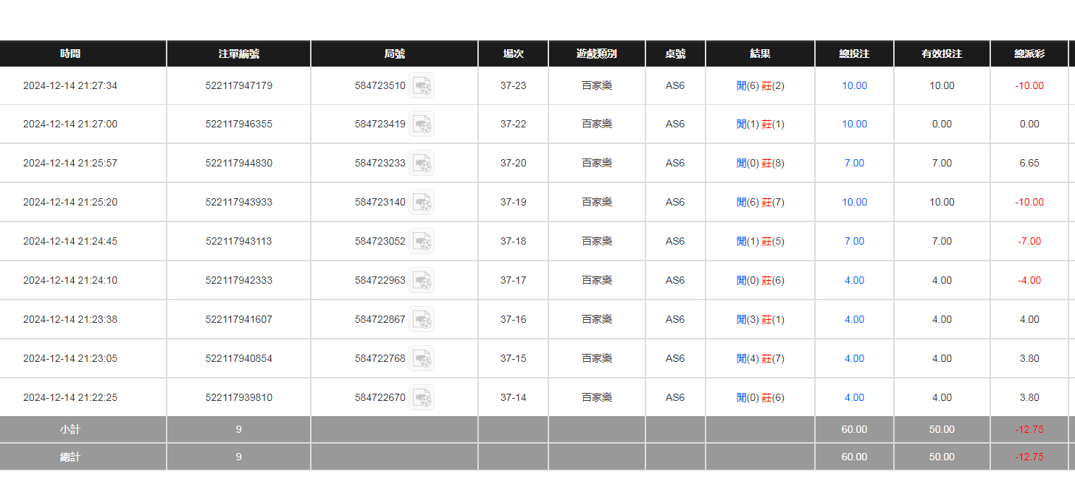Show replay for round 584722670

pos(422,398)
